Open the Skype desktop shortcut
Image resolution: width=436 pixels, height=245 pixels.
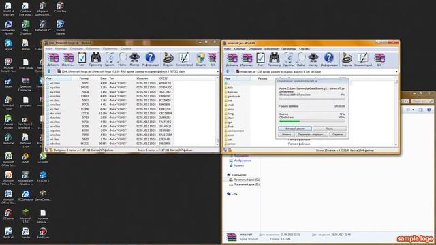point(8,45)
